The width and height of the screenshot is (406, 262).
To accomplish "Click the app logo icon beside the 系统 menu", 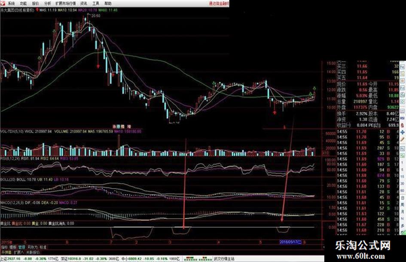I will click(x=3, y=3).
